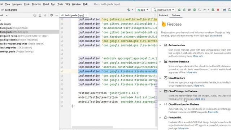The height and width of the screenshot is (130, 231).
Task: Hide the Project panel with minus icon
Action: click(57, 15)
